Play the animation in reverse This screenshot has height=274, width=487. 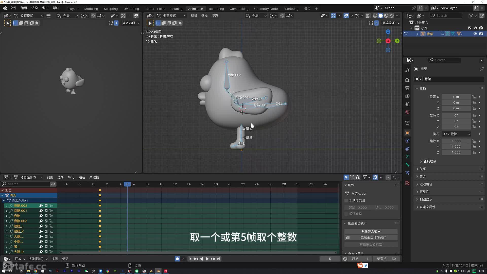201,259
